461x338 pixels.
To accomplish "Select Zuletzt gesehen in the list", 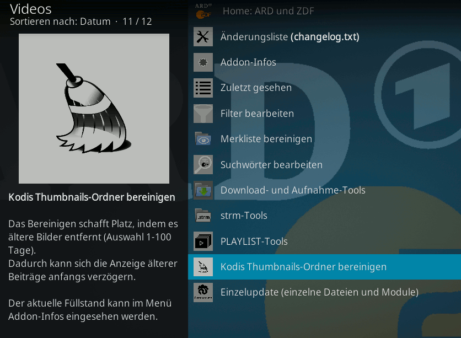I will 325,88.
